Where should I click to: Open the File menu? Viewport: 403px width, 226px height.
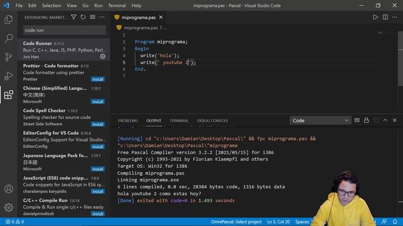[19, 6]
